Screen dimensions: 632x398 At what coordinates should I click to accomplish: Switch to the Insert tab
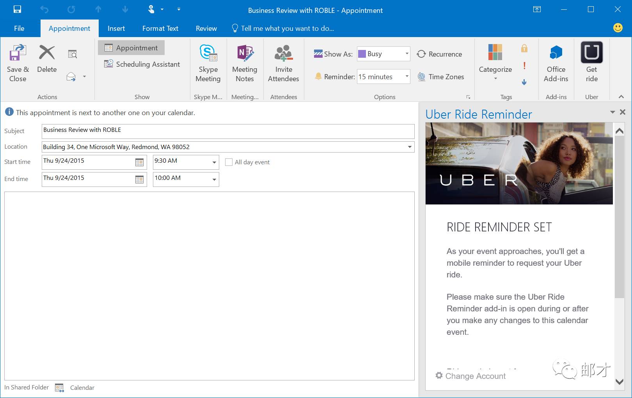click(116, 28)
